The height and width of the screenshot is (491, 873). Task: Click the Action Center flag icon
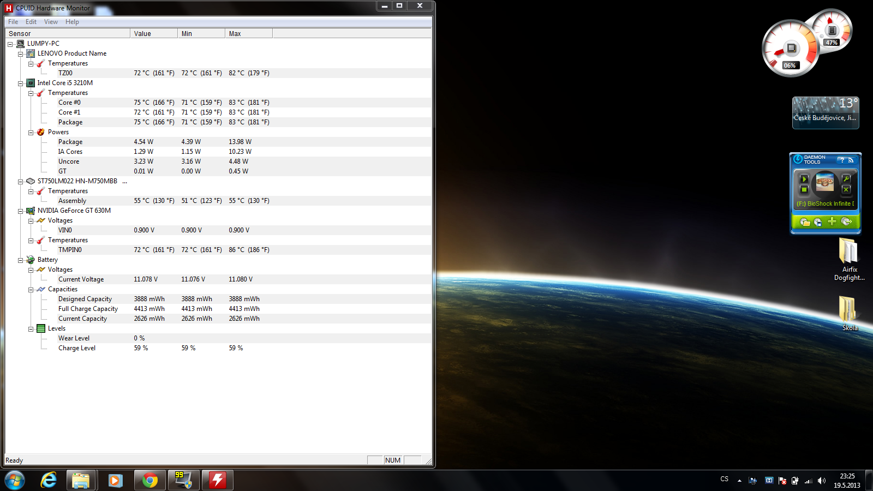[782, 481]
